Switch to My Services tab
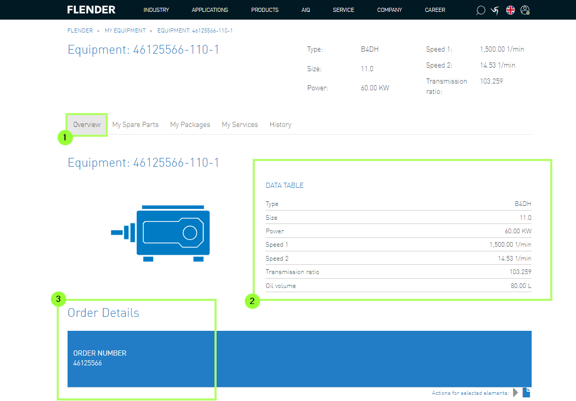The image size is (576, 401). click(x=239, y=124)
